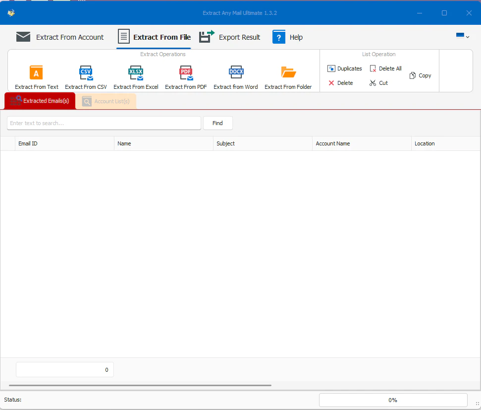Click Delete All in List Operation
The image size is (481, 410).
click(385, 68)
